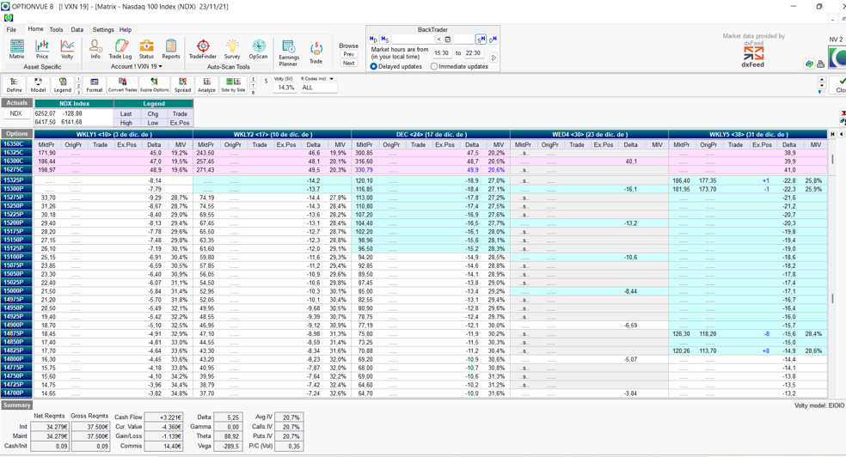Screen dimensions: 846x457
Task: Click the up arrow stepper near Close button
Action: pyautogui.click(x=822, y=79)
